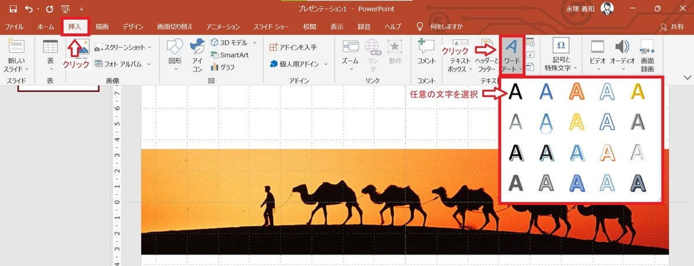Click the user account avatar picture
Viewport: 694px width, 266px height.
[x=607, y=9]
